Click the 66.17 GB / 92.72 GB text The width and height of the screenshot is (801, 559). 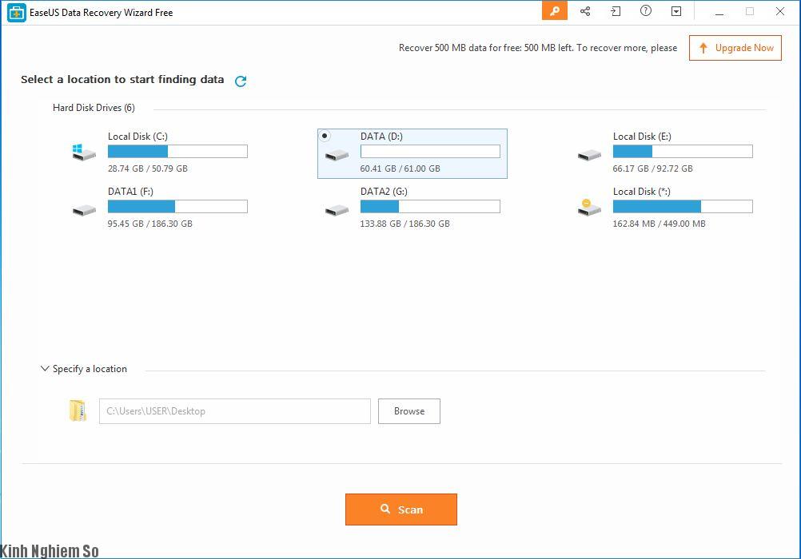click(653, 168)
